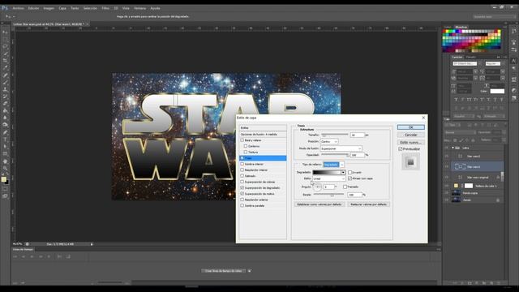Screen dimensions: 519x292
Task: Change screen mode icon in toolbar
Action: coord(5,196)
